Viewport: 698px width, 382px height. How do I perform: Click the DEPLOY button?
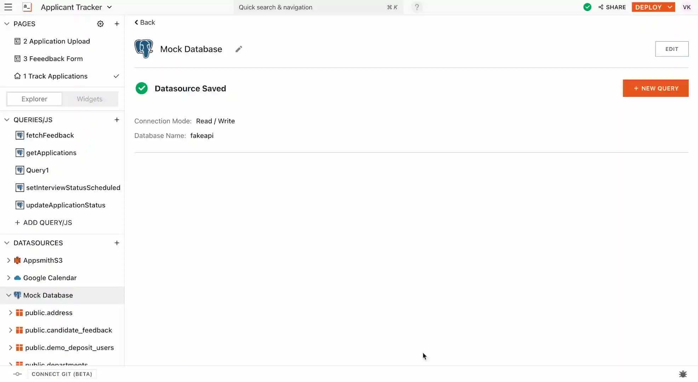click(x=648, y=7)
